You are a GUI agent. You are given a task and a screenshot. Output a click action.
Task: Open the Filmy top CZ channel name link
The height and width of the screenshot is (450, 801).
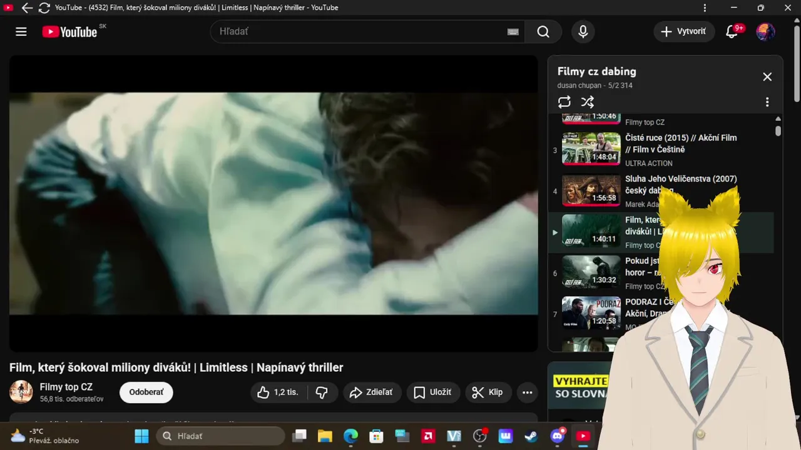(x=66, y=387)
